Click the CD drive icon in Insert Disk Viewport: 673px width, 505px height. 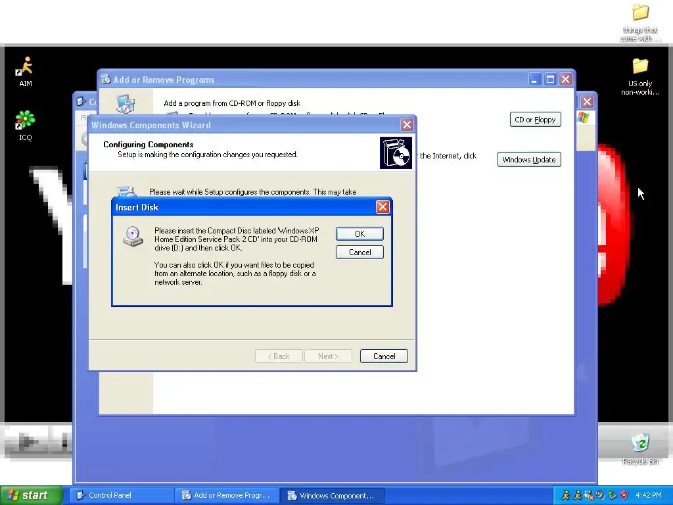pyautogui.click(x=133, y=237)
